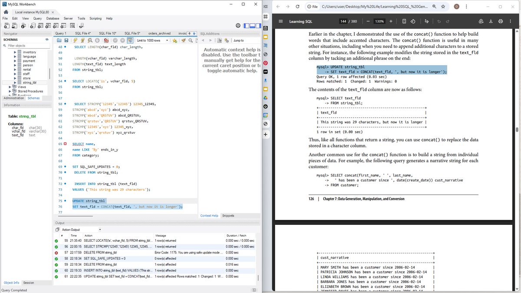
Task: Click Explain query magnifier-bolt icon
Action: pos(90,40)
